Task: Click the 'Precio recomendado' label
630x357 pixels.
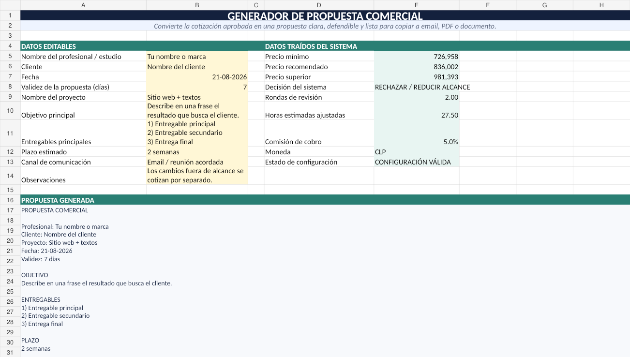Action: click(297, 67)
